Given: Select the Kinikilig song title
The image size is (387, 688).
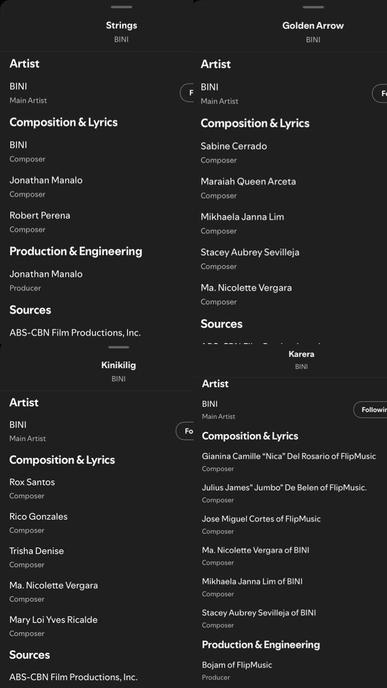Looking at the screenshot, I should pyautogui.click(x=119, y=365).
